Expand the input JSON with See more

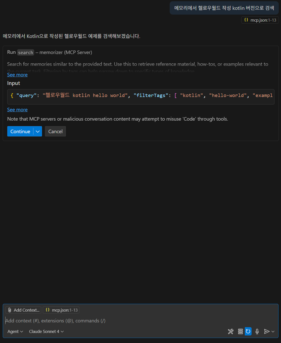coord(17,110)
